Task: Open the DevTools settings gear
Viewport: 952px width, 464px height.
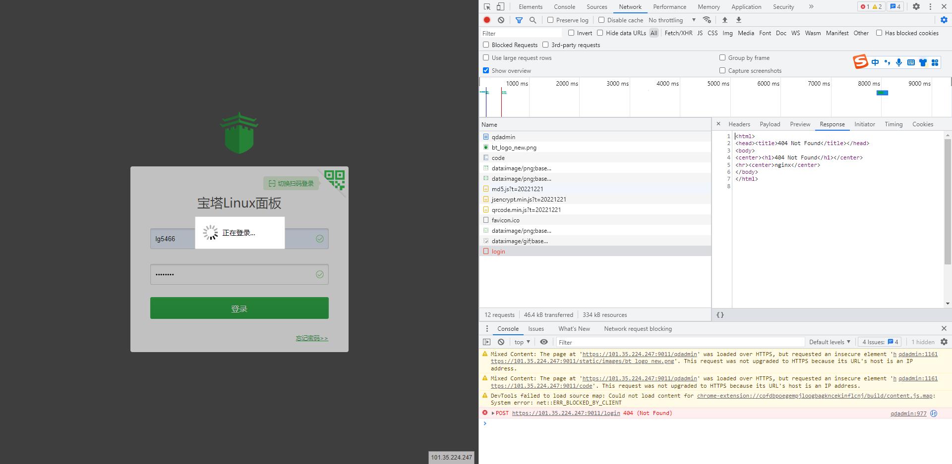Action: point(916,7)
